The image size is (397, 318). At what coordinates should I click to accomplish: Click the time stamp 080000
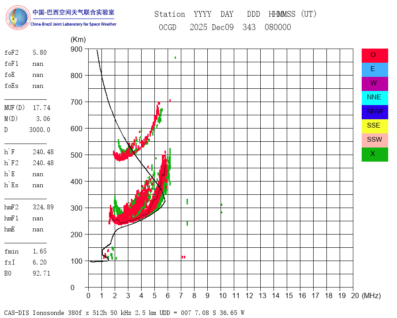tap(278, 27)
